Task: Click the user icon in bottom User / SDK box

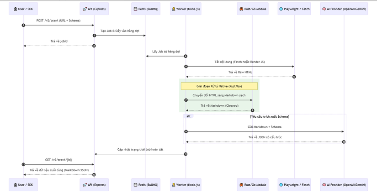Action: [x=16, y=185]
